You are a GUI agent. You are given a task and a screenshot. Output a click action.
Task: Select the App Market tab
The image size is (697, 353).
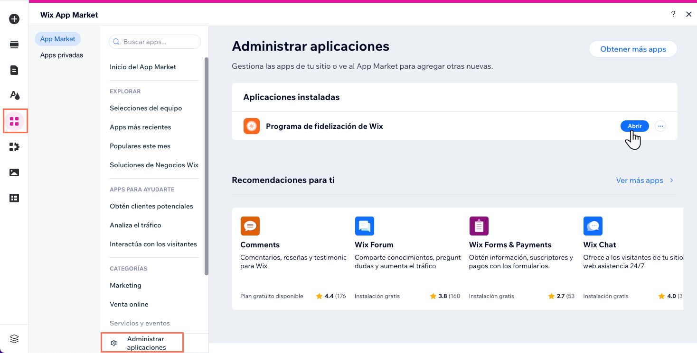point(57,39)
